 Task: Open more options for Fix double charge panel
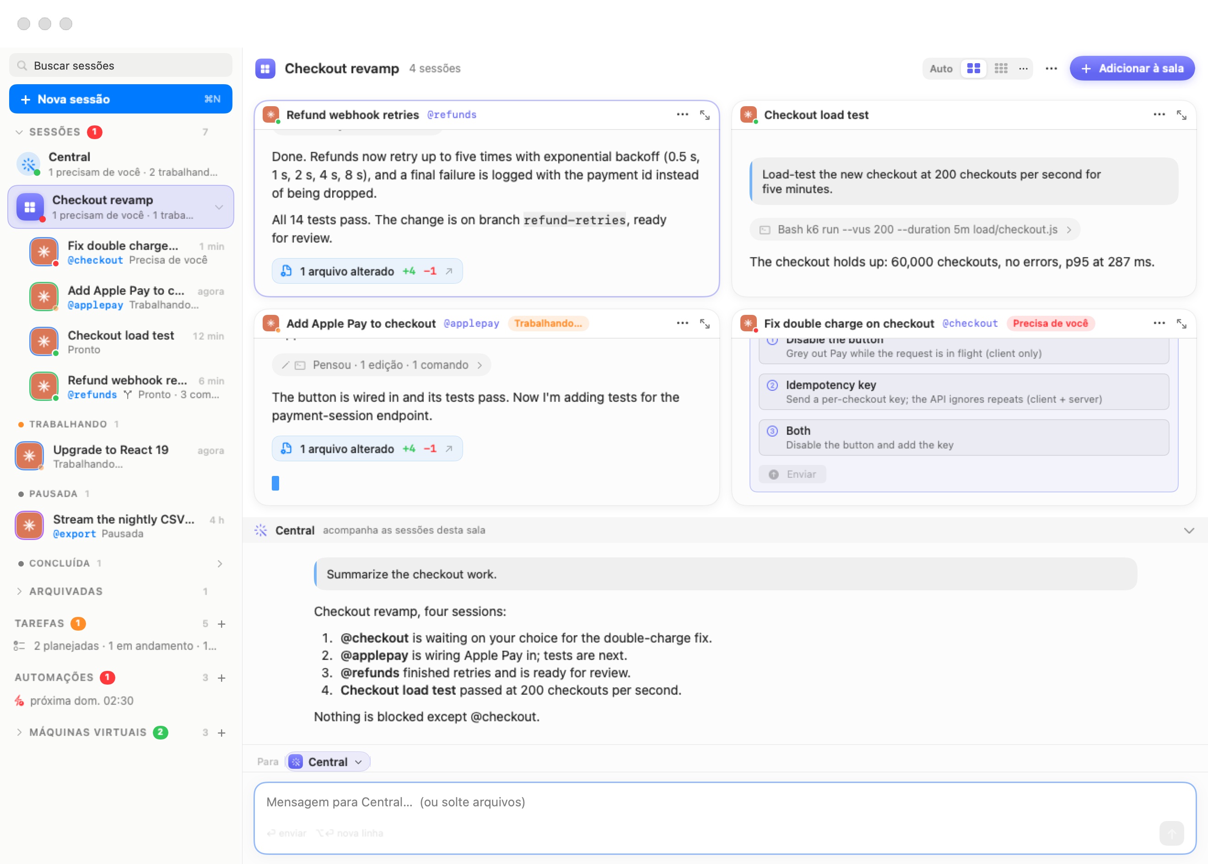point(1159,323)
